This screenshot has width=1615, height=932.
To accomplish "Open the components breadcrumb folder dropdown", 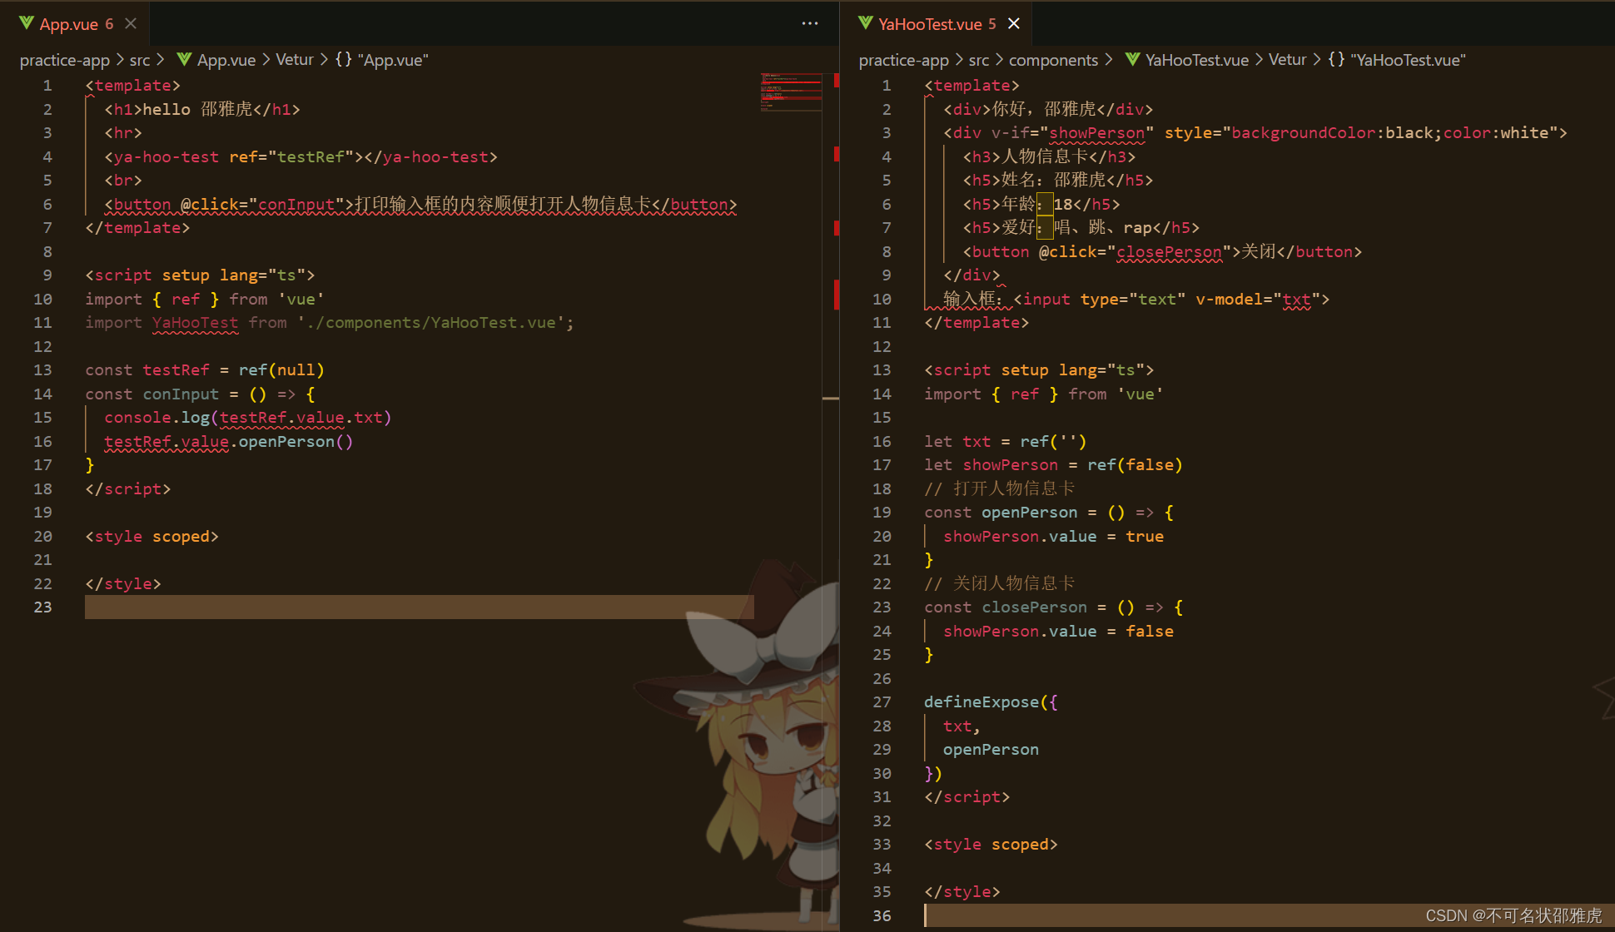I will click(1054, 60).
